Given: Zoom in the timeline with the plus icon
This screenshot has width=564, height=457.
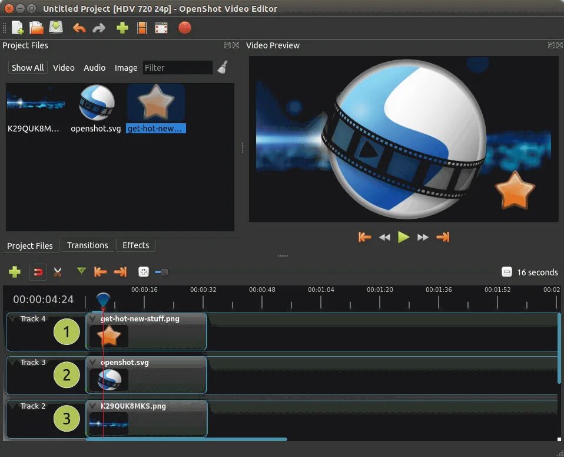Looking at the screenshot, I should (144, 272).
